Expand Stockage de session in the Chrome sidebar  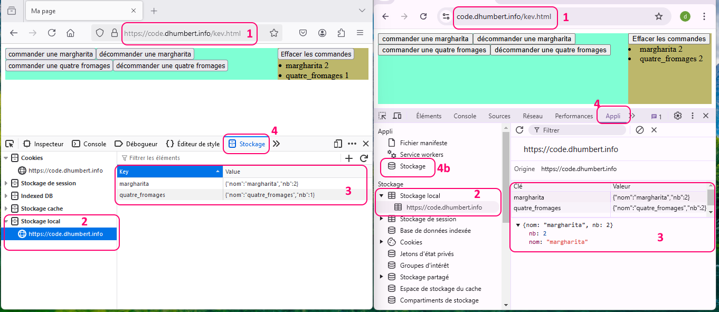pyautogui.click(x=381, y=219)
